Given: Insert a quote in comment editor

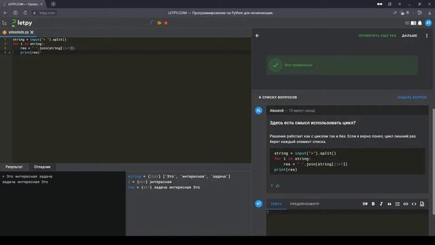Looking at the screenshot, I should 389,204.
